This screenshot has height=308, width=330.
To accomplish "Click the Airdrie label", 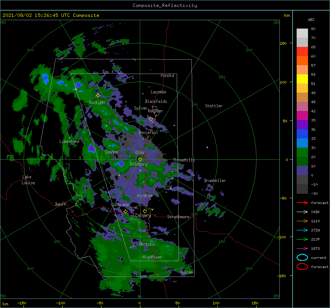I will [144, 196].
